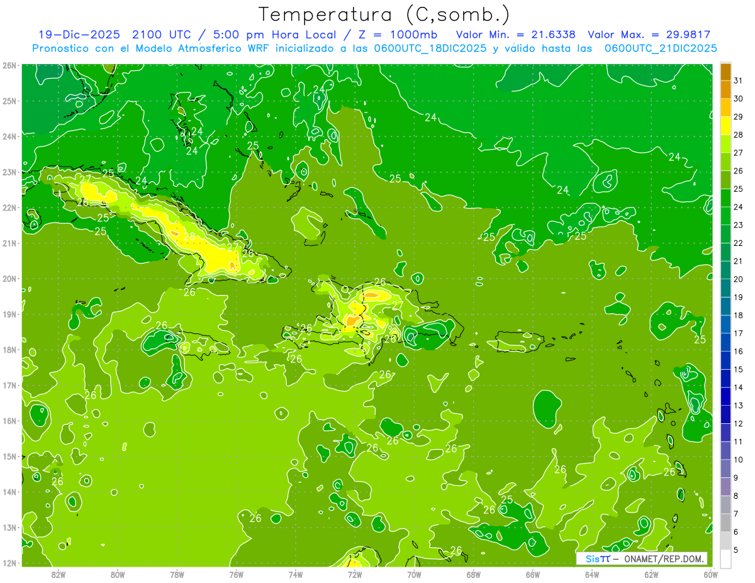Click the legend scale value "30"

point(739,99)
